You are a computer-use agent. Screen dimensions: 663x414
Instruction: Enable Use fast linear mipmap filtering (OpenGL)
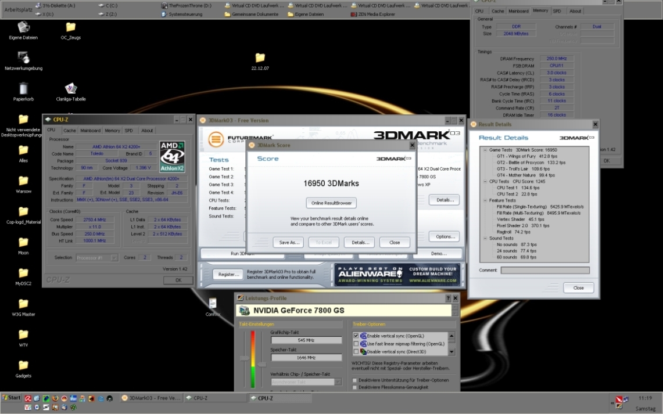coord(356,344)
